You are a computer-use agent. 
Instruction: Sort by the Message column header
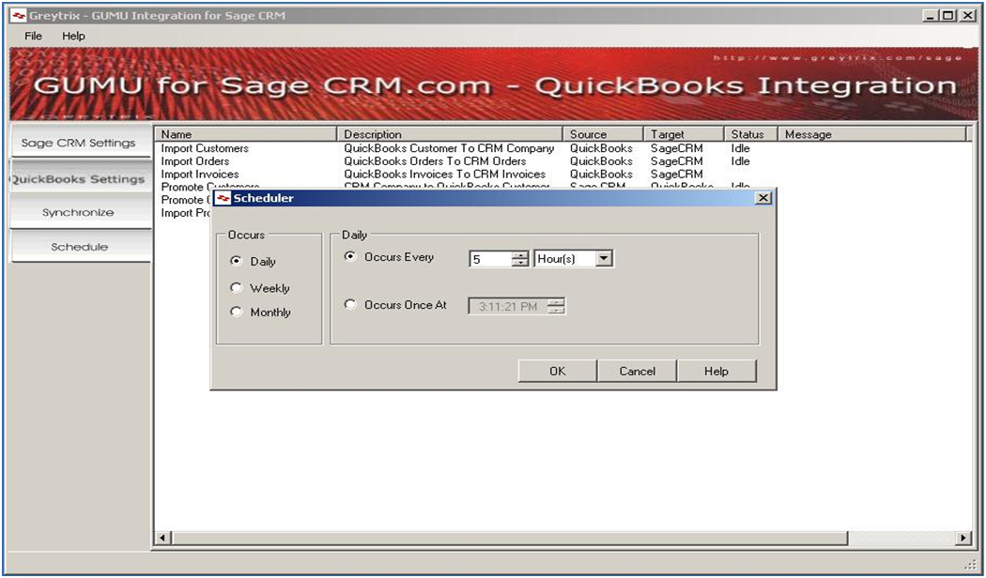tap(871, 134)
